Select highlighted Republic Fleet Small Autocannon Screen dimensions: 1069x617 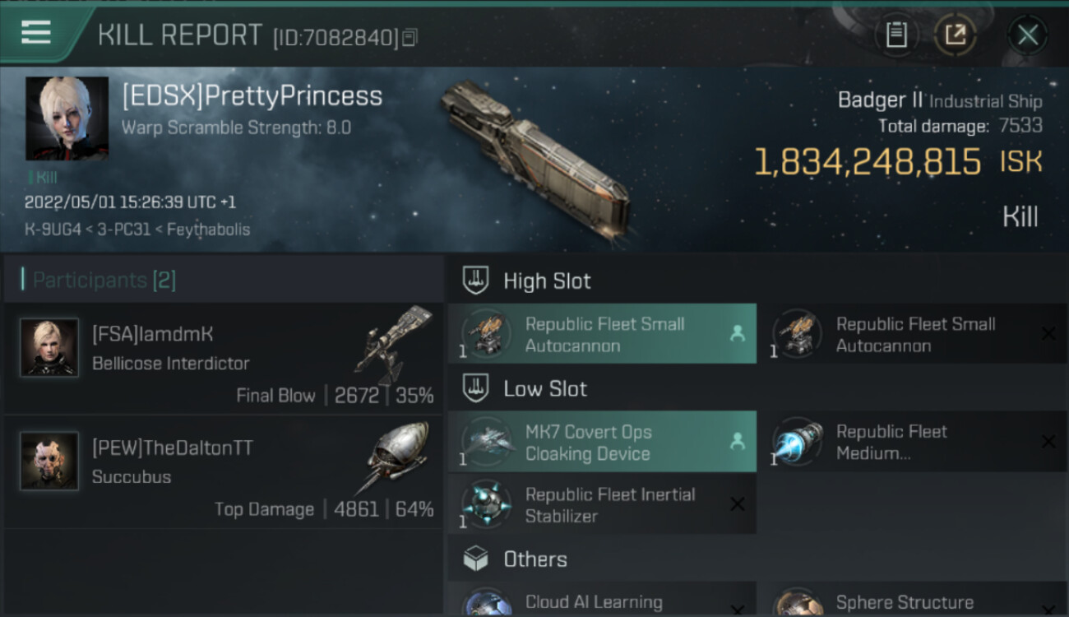[x=602, y=334]
